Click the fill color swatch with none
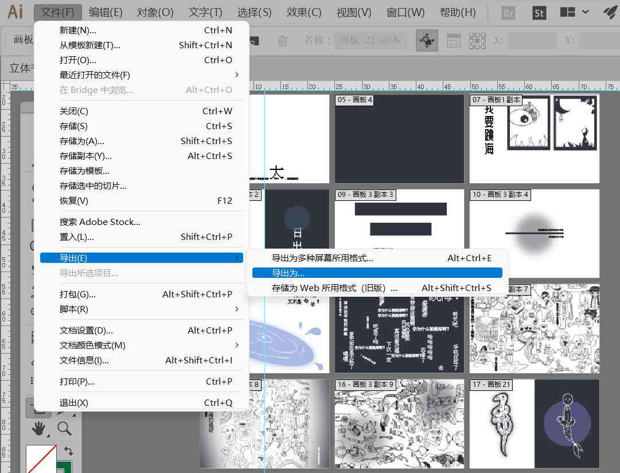The width and height of the screenshot is (620, 473). pyautogui.click(x=41, y=459)
